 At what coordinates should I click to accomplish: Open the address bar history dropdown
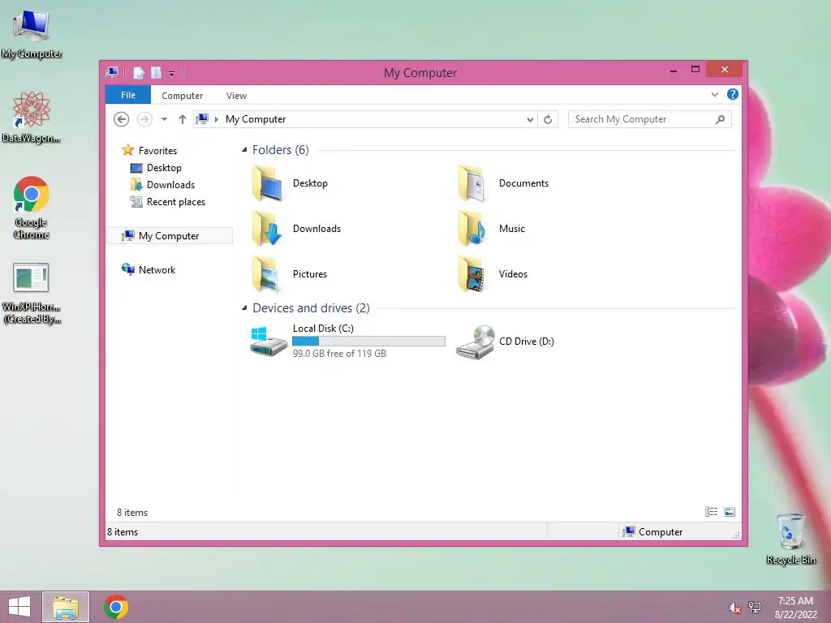coord(530,120)
